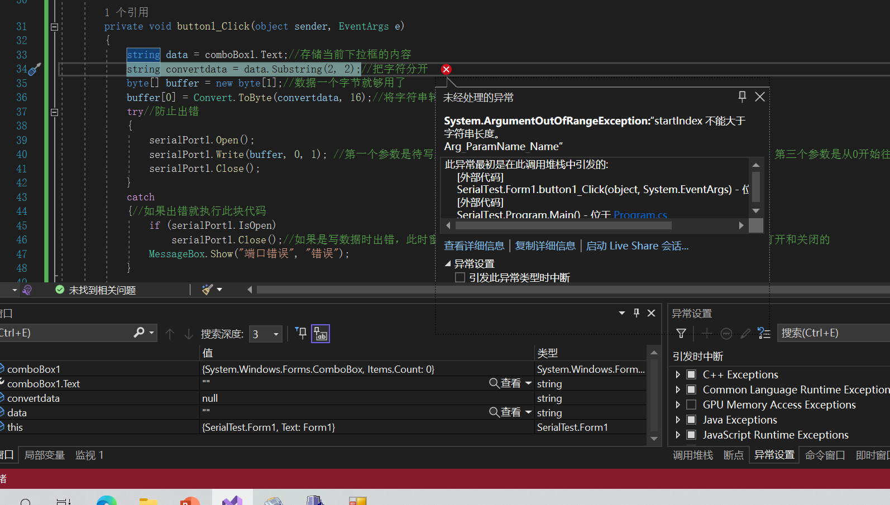
Task: Switch to the Locals (局部变量) tab
Action: [45, 455]
